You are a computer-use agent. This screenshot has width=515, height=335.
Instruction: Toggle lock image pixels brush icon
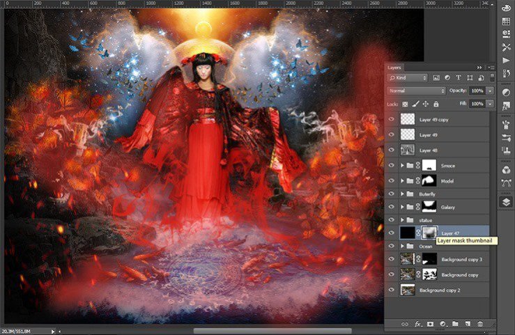[415, 104]
